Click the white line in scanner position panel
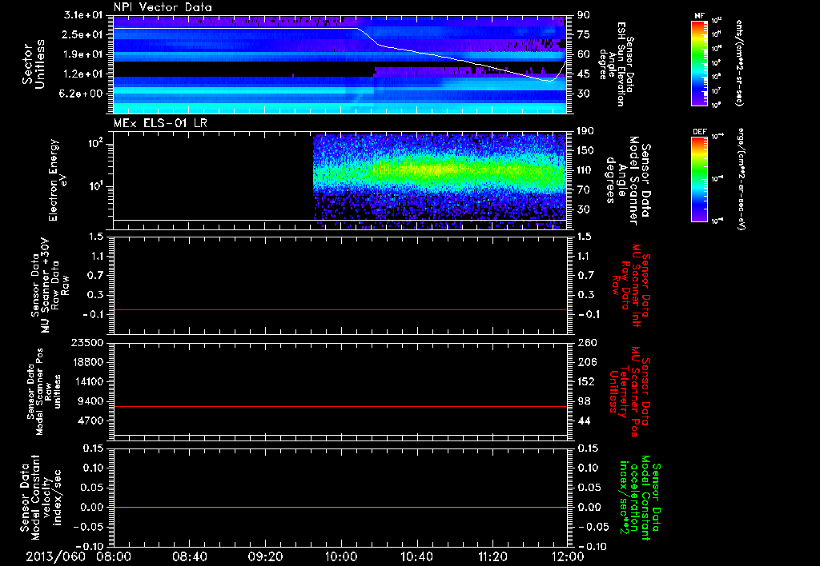The width and height of the screenshot is (820, 566). click(340, 435)
